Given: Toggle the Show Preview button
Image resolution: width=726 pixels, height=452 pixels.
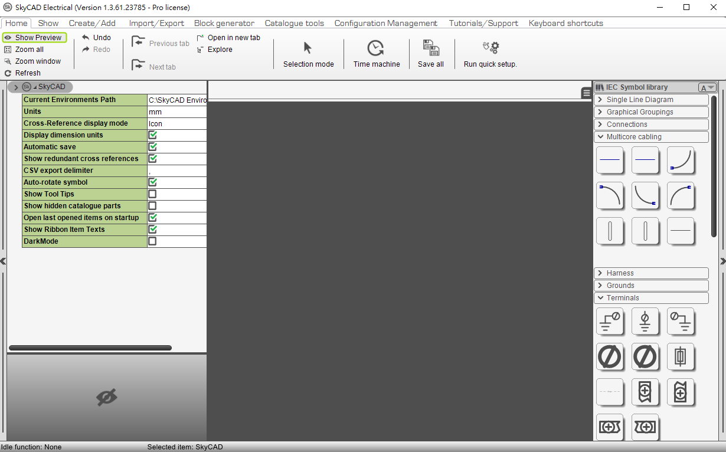Looking at the screenshot, I should click(34, 38).
